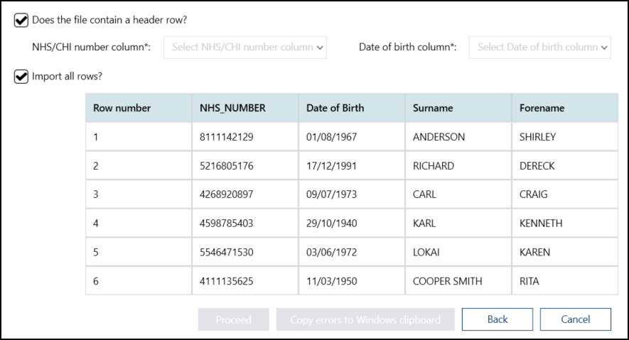Click the Date of Birth table header

[x=335, y=109]
